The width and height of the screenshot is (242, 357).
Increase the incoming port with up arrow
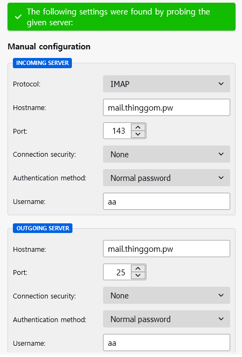coord(138,128)
